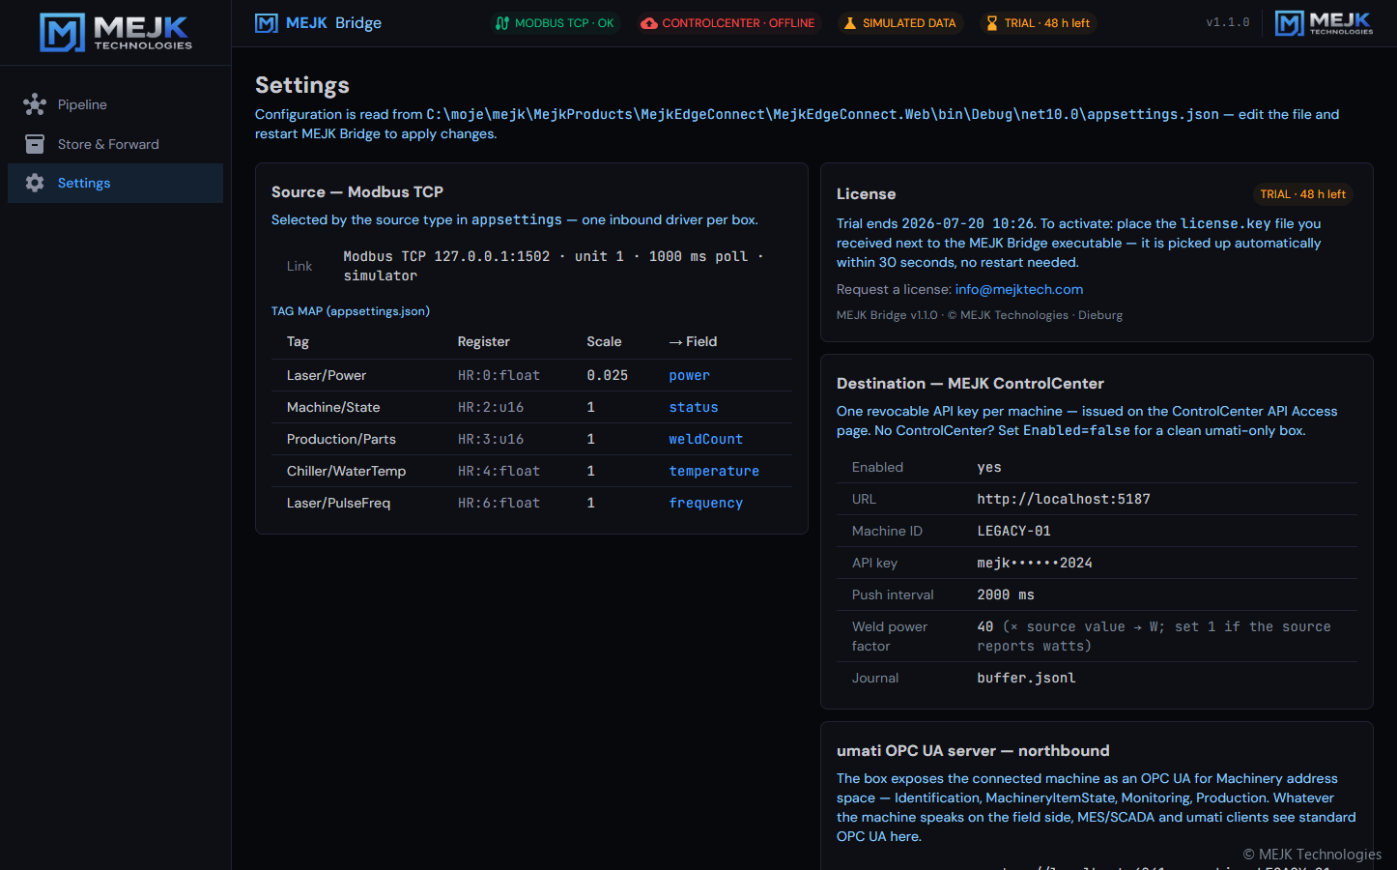Viewport: 1397px width, 870px height.
Task: Click the HR:3:u16 register cell
Action: (x=491, y=439)
